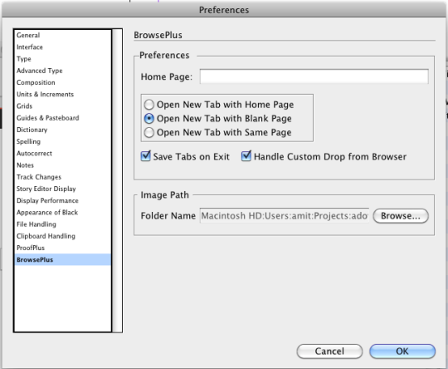Click the Home Page text field

click(314, 76)
